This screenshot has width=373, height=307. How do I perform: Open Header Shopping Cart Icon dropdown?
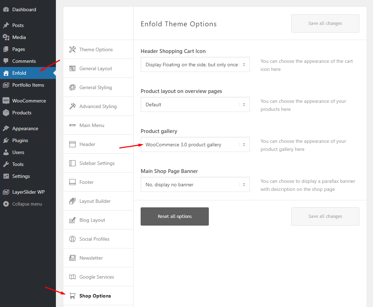click(195, 64)
